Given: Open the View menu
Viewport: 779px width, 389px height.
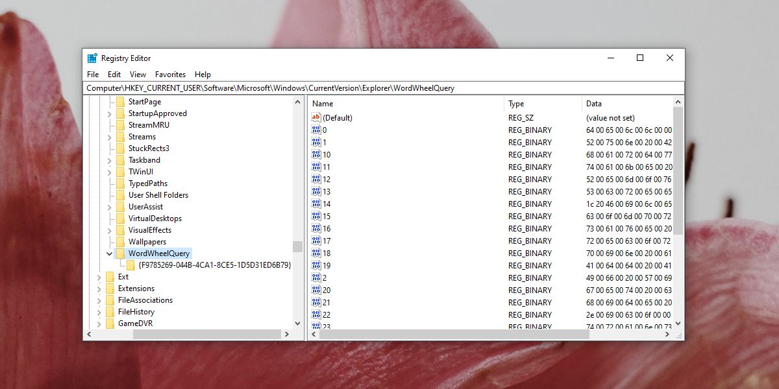Looking at the screenshot, I should (138, 75).
